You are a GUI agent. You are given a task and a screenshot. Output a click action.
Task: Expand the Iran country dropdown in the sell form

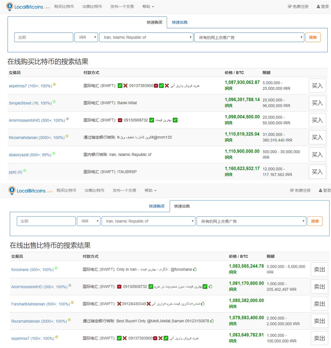[x=149, y=221]
